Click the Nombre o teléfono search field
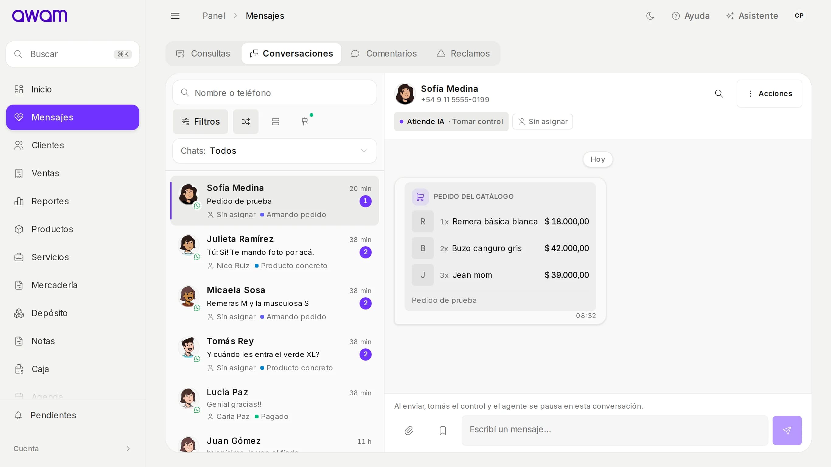831x467 pixels. pos(275,93)
